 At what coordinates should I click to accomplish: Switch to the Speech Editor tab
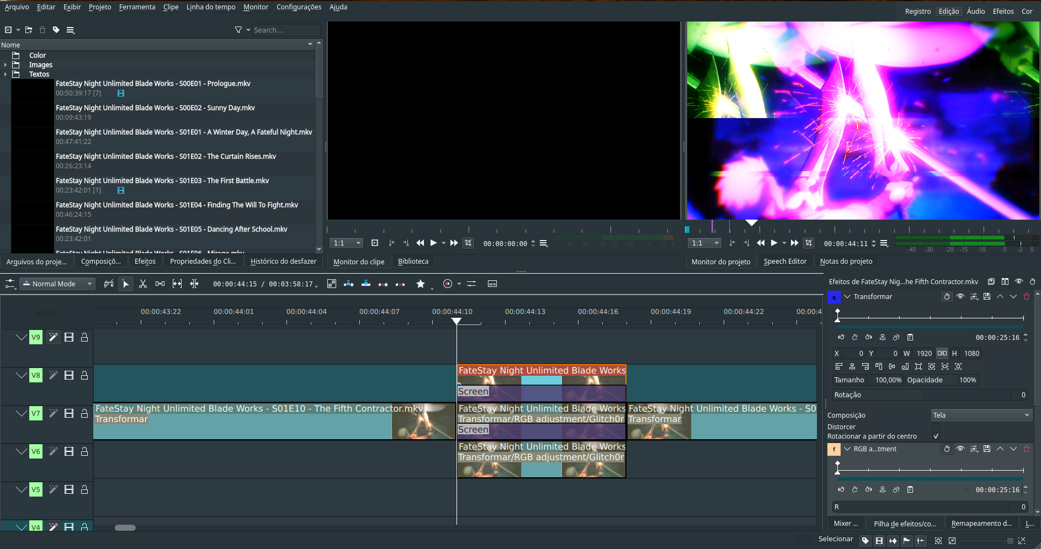pyautogui.click(x=785, y=262)
